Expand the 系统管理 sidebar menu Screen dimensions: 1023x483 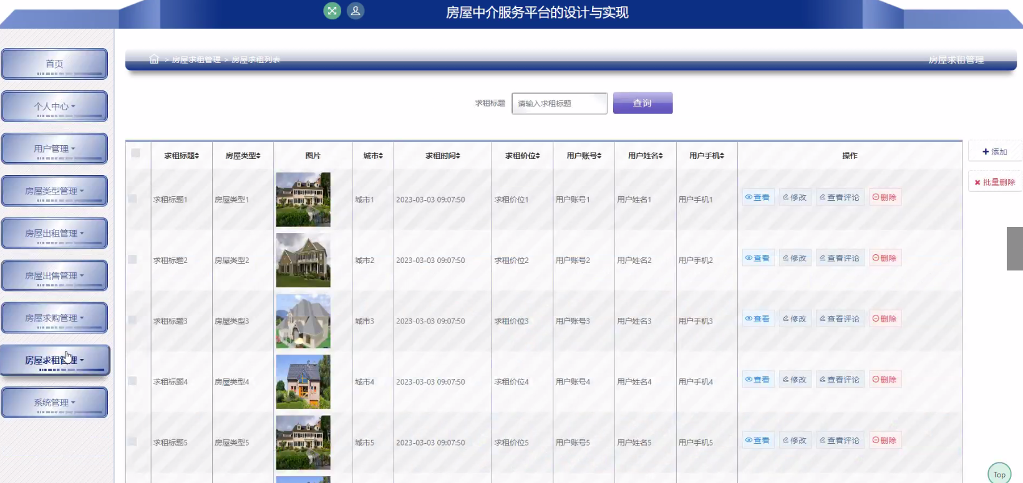[54, 403]
